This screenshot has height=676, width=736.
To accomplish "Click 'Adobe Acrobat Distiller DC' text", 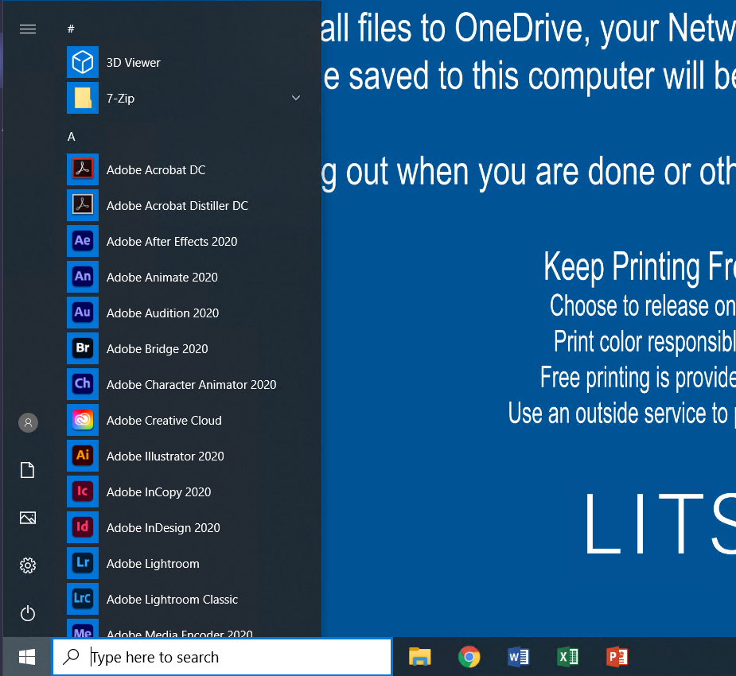I will point(177,205).
